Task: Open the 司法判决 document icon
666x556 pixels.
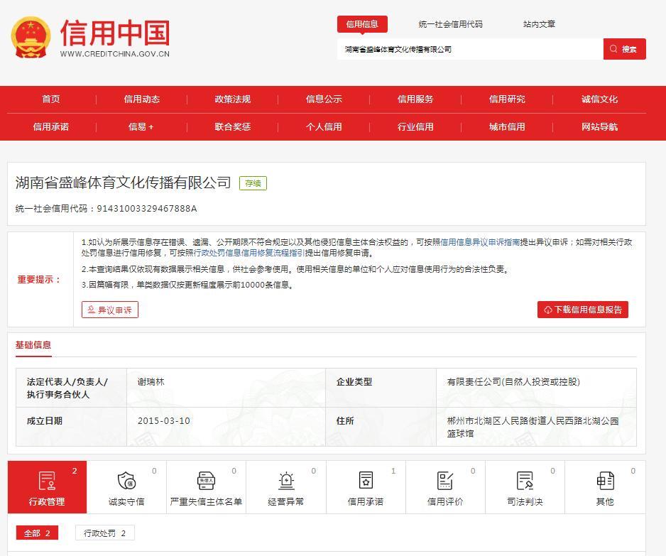Action: [525, 481]
